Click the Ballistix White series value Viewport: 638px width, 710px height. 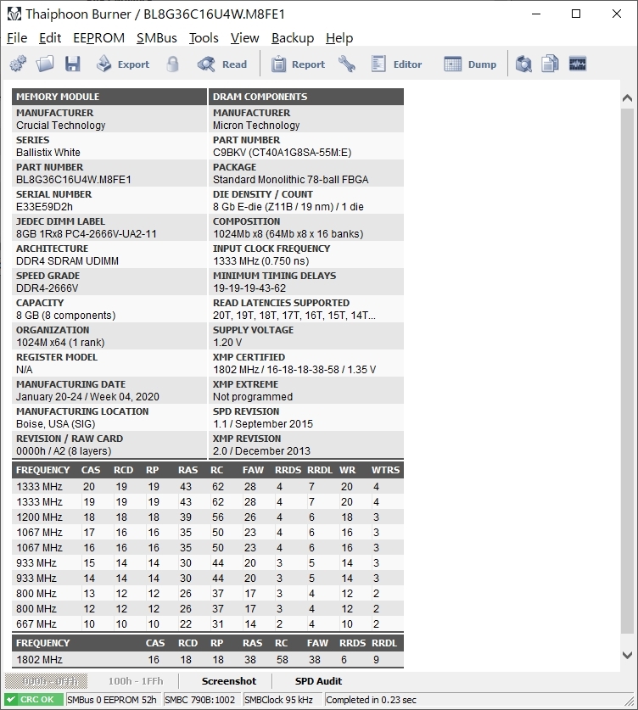tap(48, 153)
